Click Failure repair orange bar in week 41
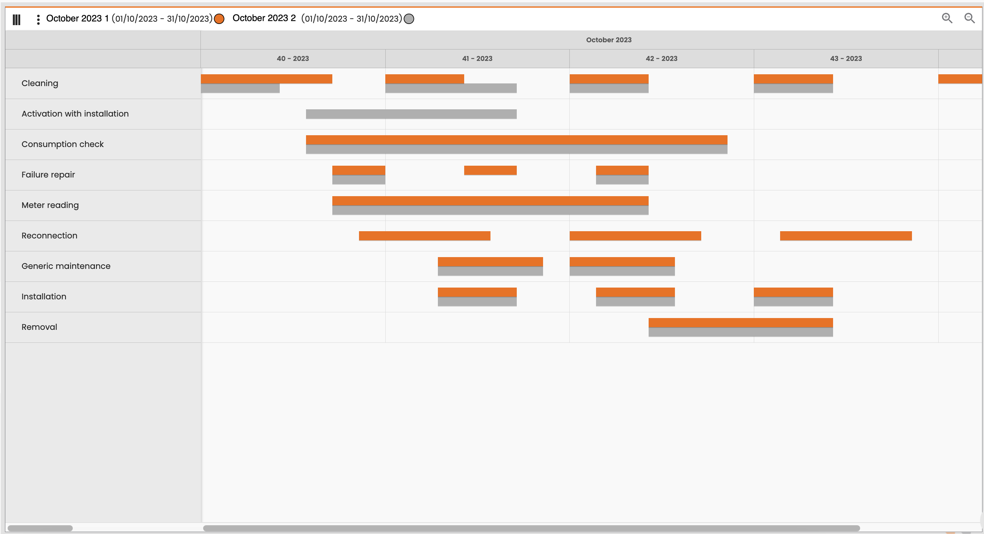The width and height of the screenshot is (984, 534). (x=490, y=170)
